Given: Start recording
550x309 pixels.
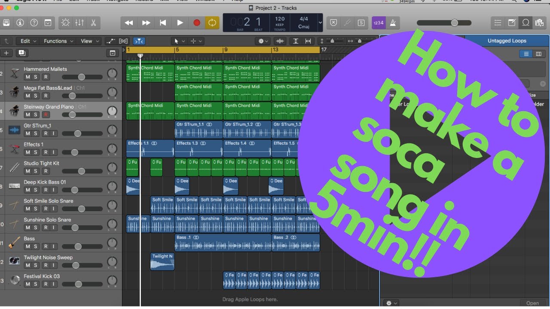Looking at the screenshot, I should [197, 23].
